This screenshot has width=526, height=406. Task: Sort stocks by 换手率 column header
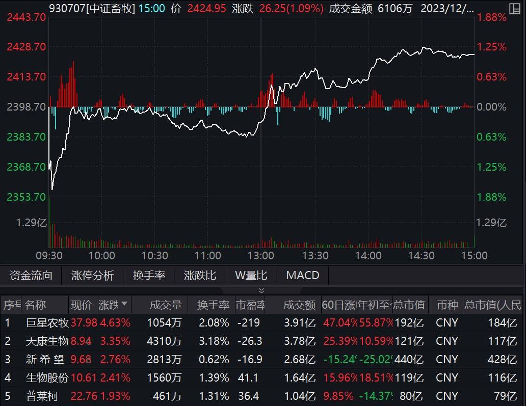coord(213,305)
